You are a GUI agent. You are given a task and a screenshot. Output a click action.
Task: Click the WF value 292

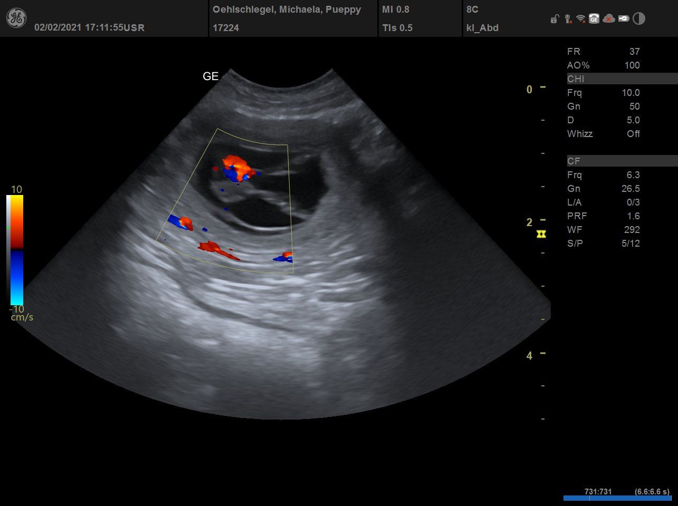point(632,230)
